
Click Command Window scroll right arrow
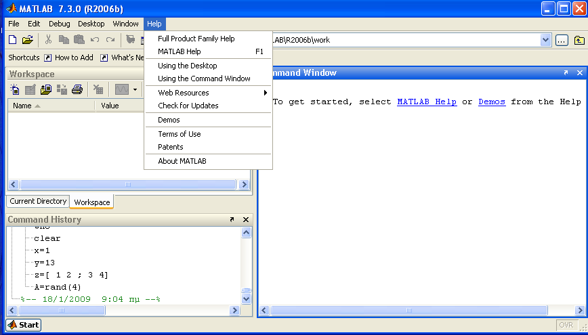580,310
